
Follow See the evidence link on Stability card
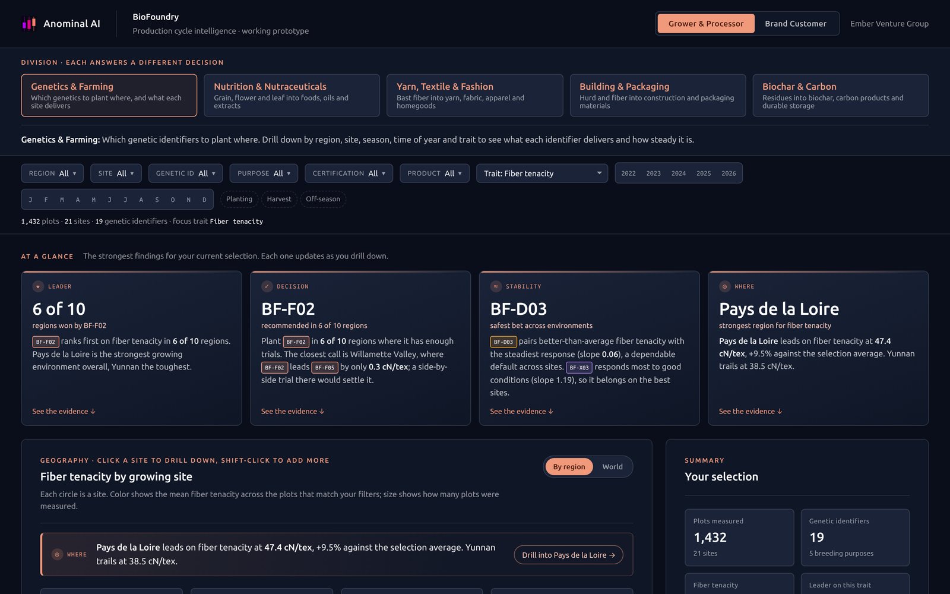click(521, 411)
